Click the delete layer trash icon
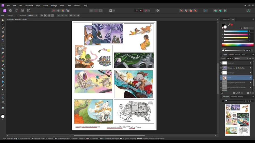Viewport: 255px width, 143px height. (x=253, y=93)
